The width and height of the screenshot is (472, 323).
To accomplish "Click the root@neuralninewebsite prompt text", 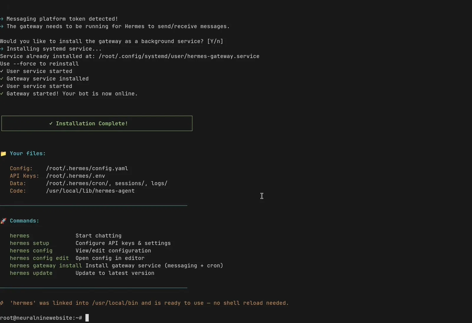I will pyautogui.click(x=41, y=318).
